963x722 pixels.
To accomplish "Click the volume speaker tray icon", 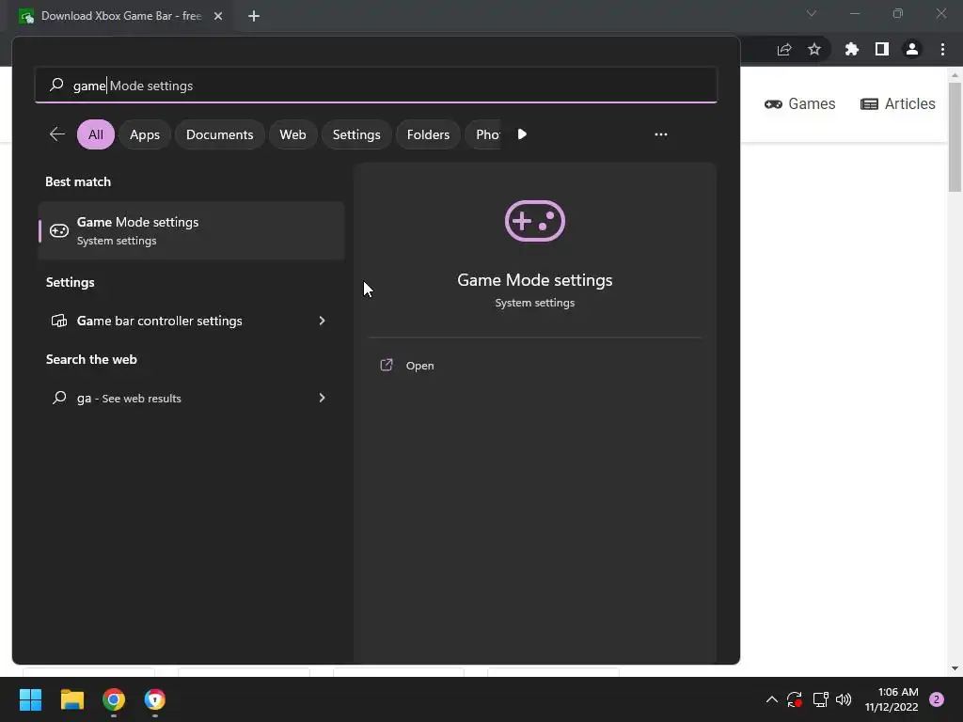I will pyautogui.click(x=844, y=699).
